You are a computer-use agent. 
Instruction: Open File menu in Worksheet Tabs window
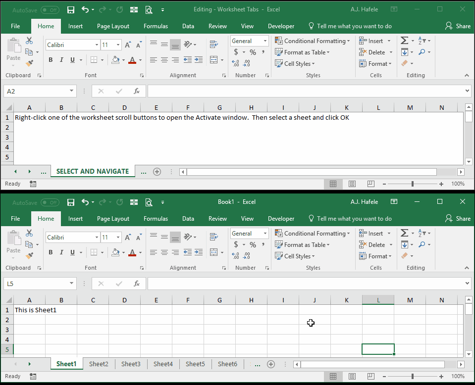[15, 26]
